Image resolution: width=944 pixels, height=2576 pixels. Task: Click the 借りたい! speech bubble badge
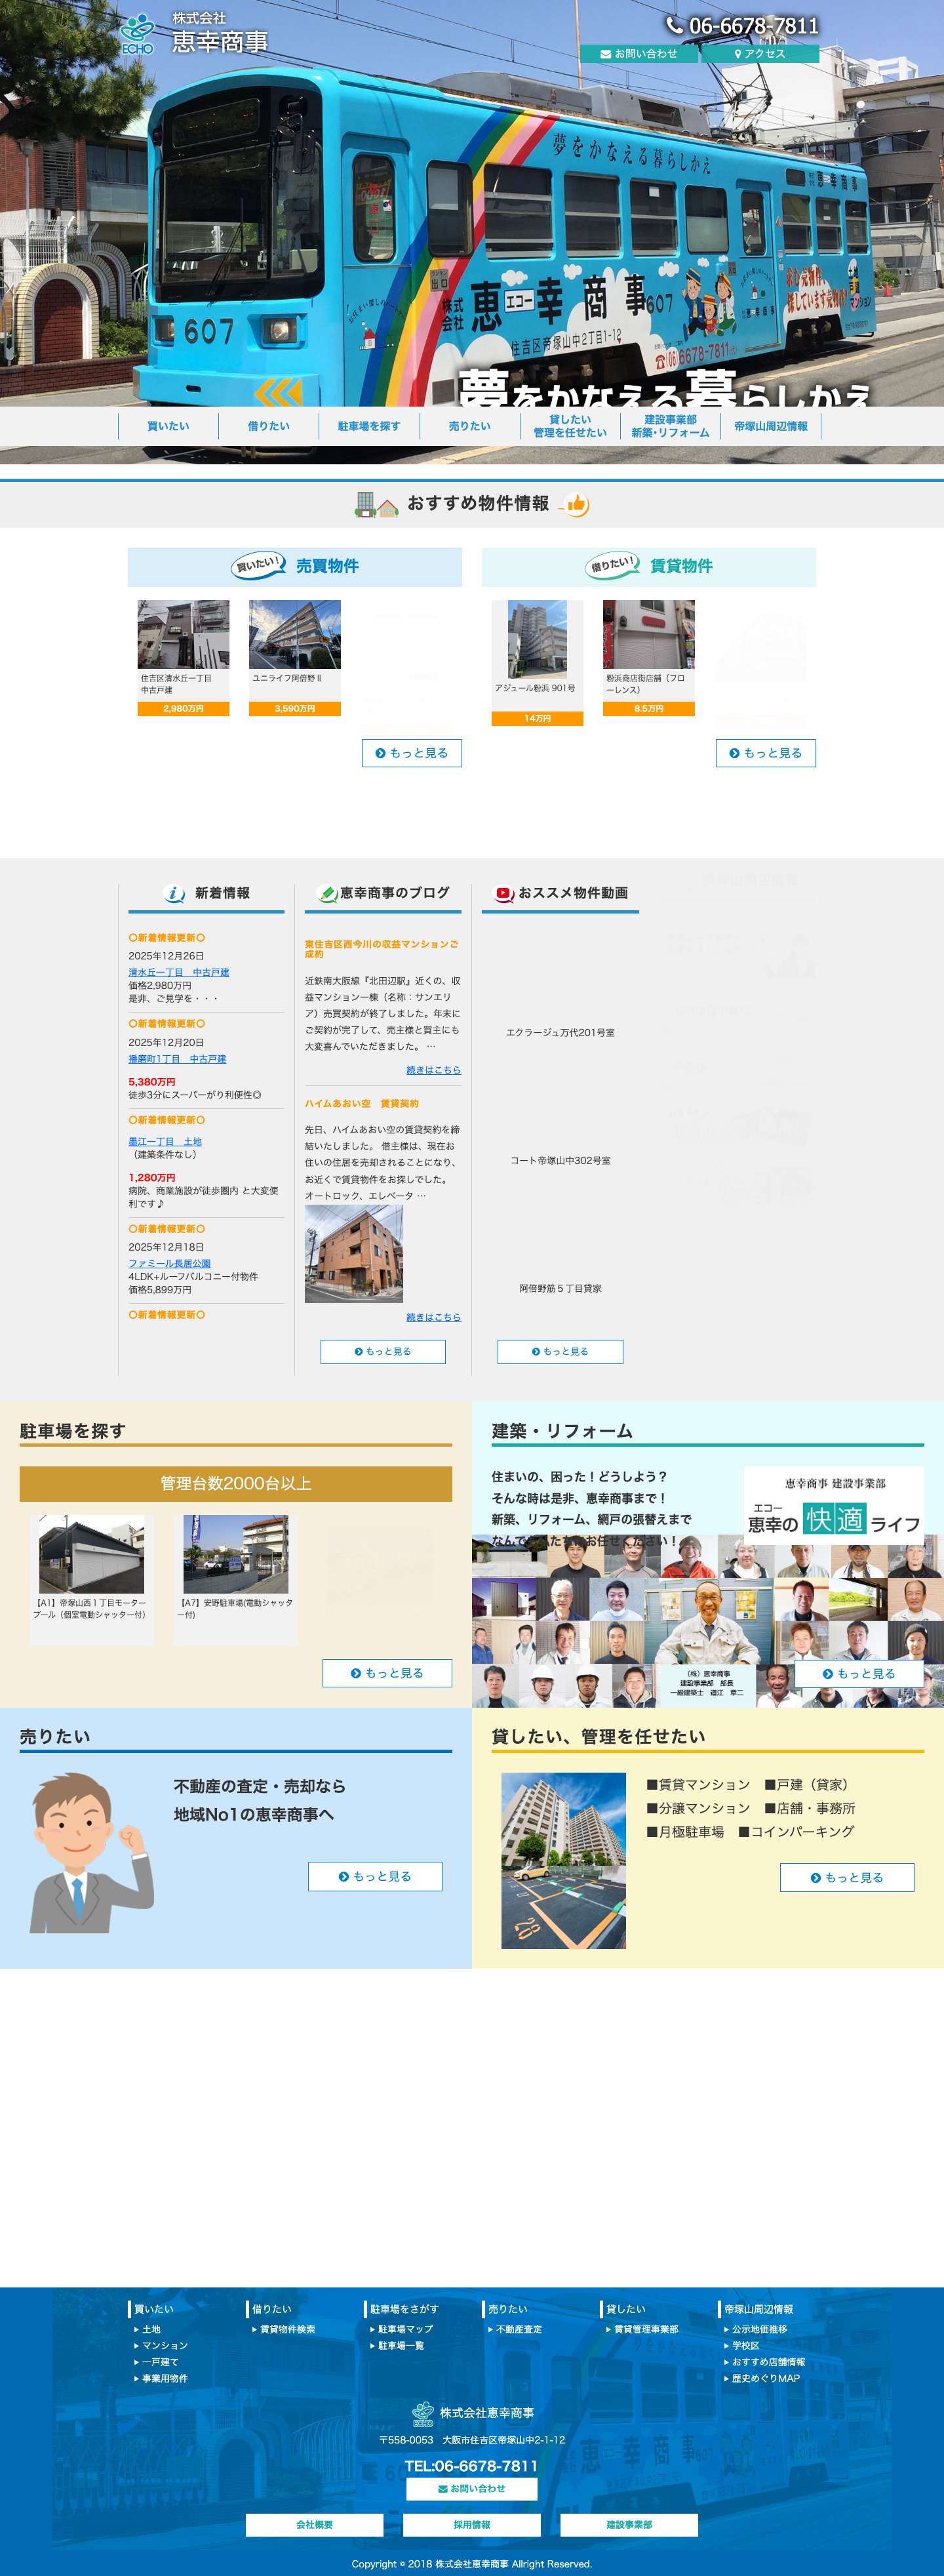click(613, 565)
